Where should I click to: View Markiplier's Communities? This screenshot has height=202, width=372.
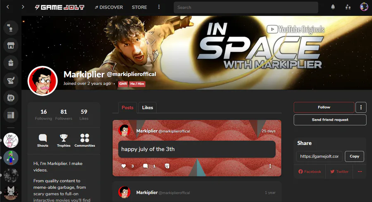(85, 140)
